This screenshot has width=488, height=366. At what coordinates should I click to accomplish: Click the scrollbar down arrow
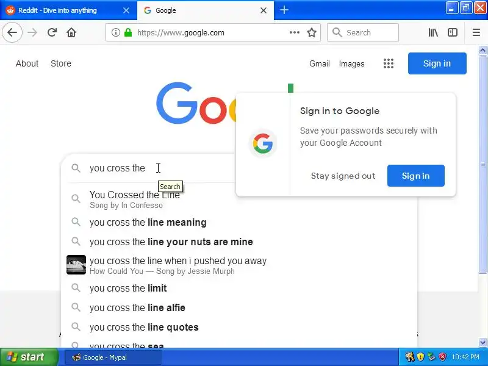[x=483, y=342]
